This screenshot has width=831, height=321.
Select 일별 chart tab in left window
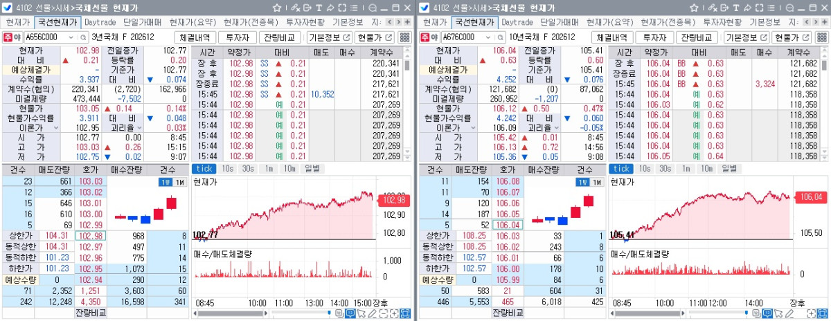coord(312,168)
